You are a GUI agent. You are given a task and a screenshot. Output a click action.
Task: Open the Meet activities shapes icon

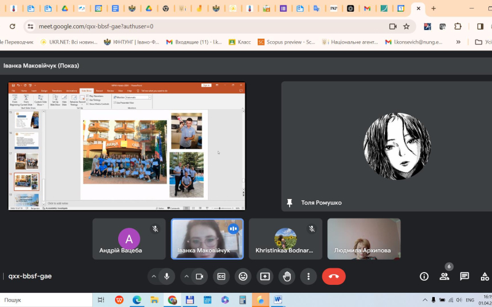pos(485,276)
